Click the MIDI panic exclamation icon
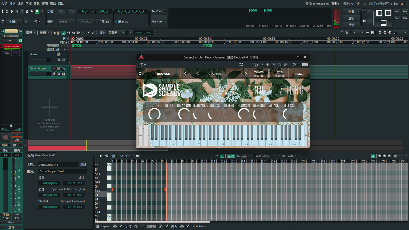The image size is (409, 230). [2, 11]
